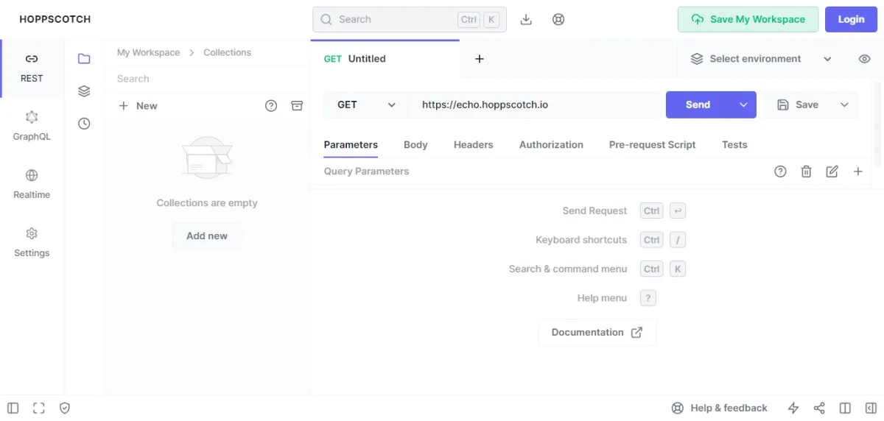Open the Collections folder icon in sidebar

click(84, 59)
